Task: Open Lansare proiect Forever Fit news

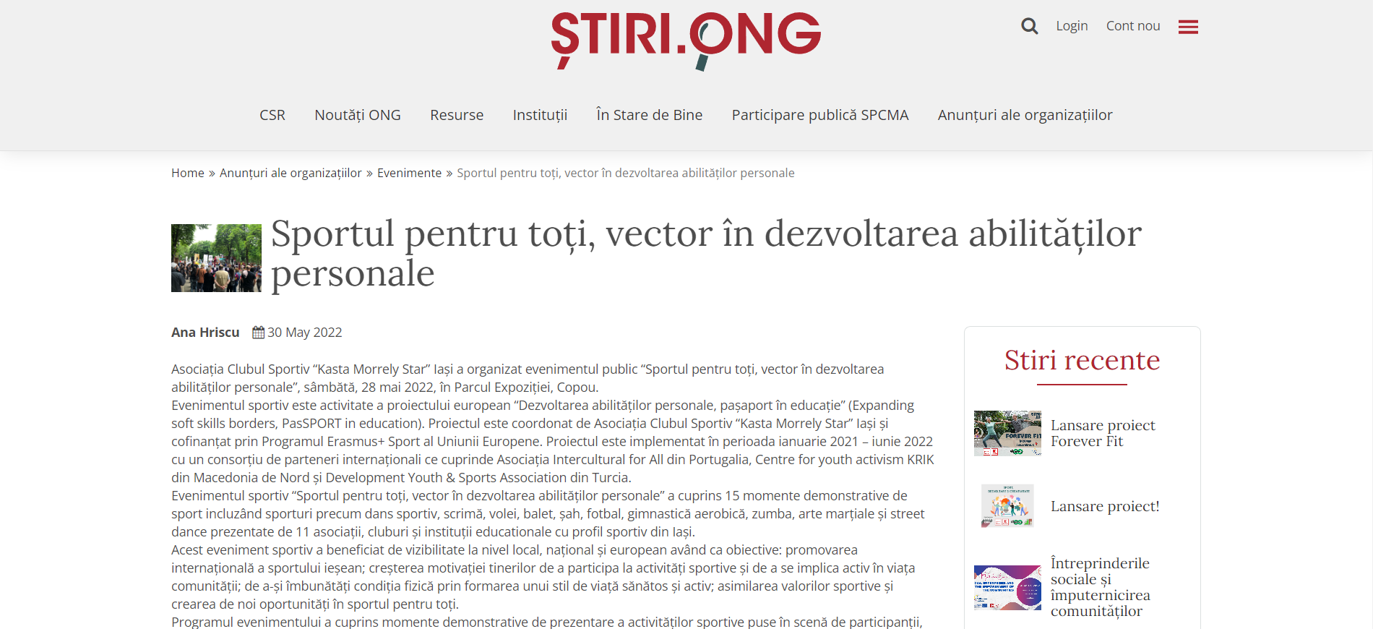Action: [1103, 433]
